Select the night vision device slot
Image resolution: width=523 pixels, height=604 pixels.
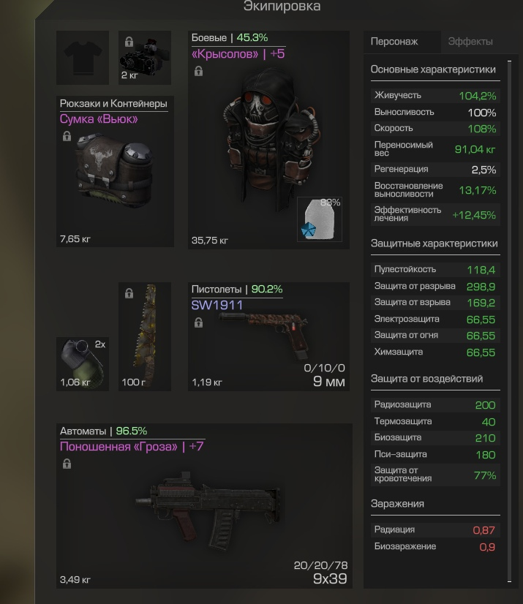(145, 58)
